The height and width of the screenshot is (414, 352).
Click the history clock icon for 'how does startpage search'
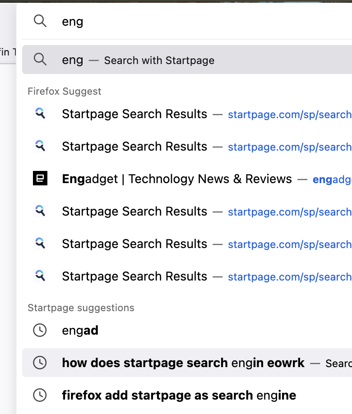click(x=40, y=363)
